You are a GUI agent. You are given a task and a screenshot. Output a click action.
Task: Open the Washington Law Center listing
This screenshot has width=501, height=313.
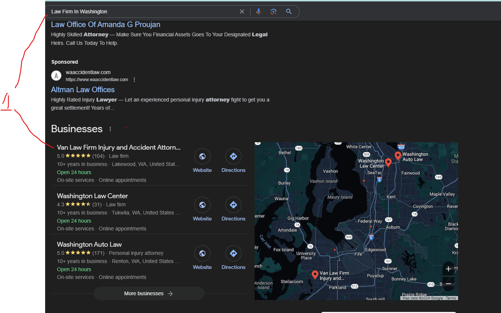93,196
